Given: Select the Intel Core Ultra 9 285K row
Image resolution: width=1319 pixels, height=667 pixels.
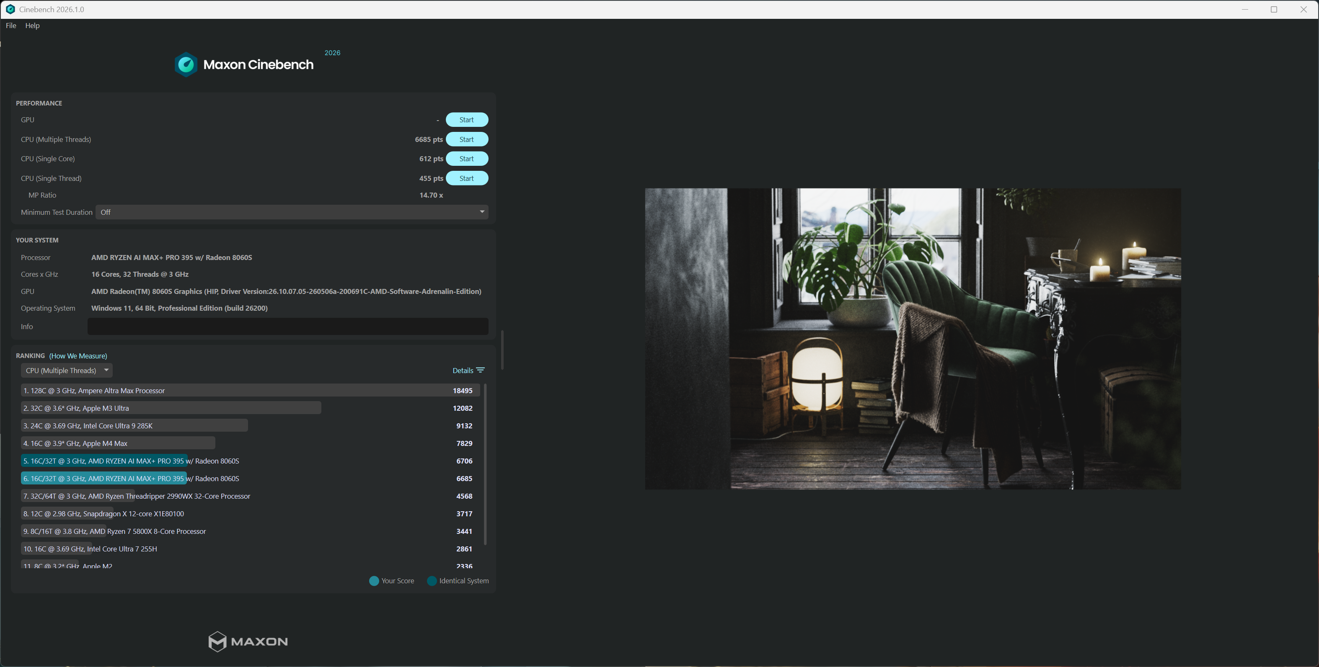Looking at the screenshot, I should click(251, 425).
